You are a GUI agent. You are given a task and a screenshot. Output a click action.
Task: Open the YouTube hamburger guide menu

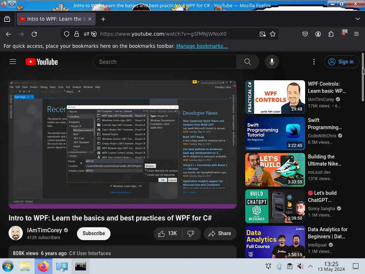(13, 62)
